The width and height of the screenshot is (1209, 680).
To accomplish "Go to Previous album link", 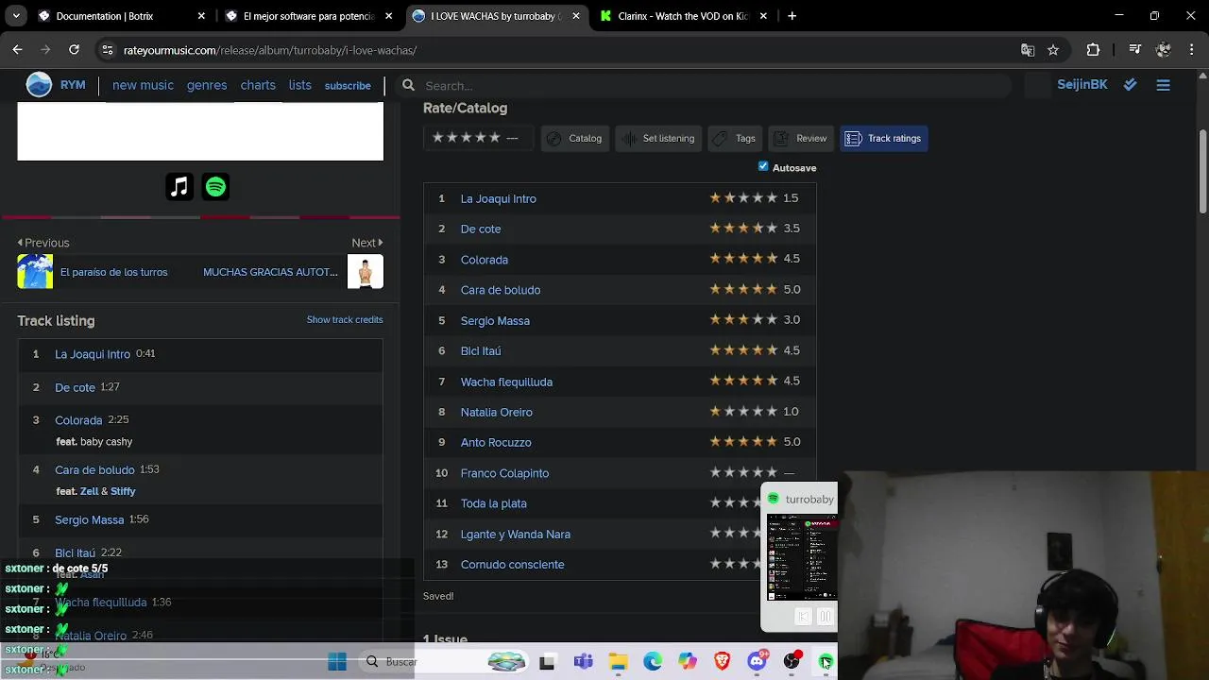I will (x=43, y=243).
